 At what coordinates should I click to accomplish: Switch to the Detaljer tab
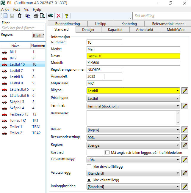point(88,30)
